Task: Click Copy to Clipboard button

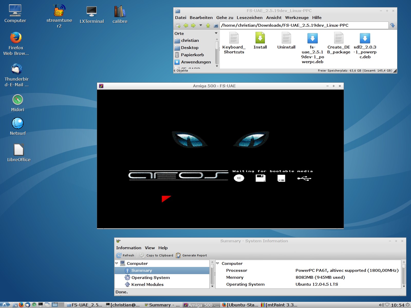Action: click(x=156, y=255)
